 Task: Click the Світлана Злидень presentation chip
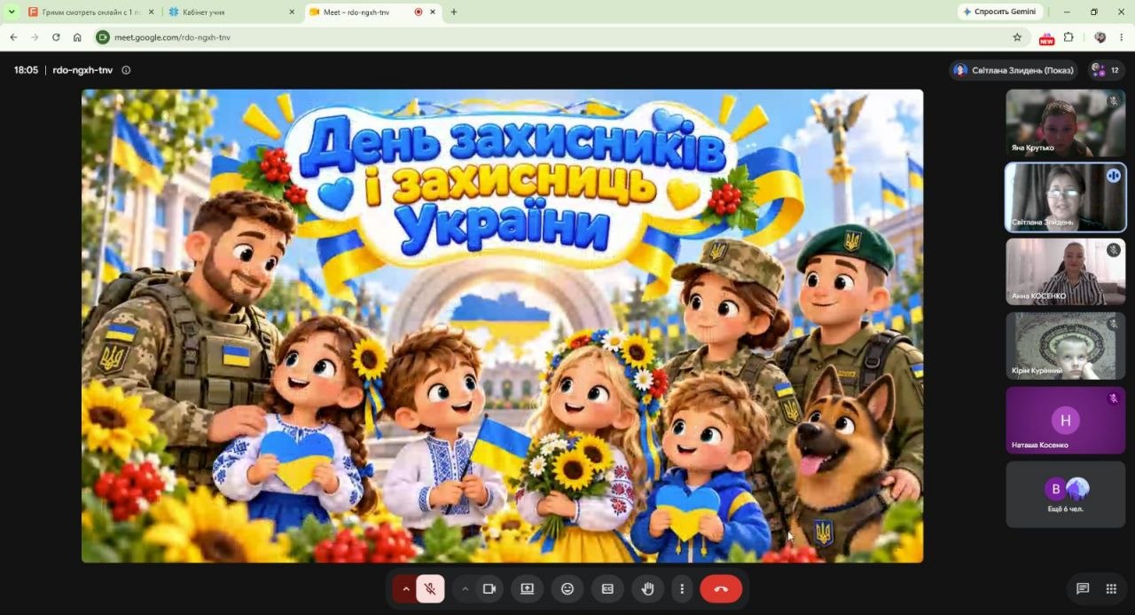(x=1014, y=70)
